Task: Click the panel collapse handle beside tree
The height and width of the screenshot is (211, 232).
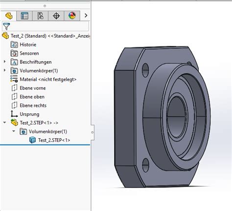Action: point(93,132)
